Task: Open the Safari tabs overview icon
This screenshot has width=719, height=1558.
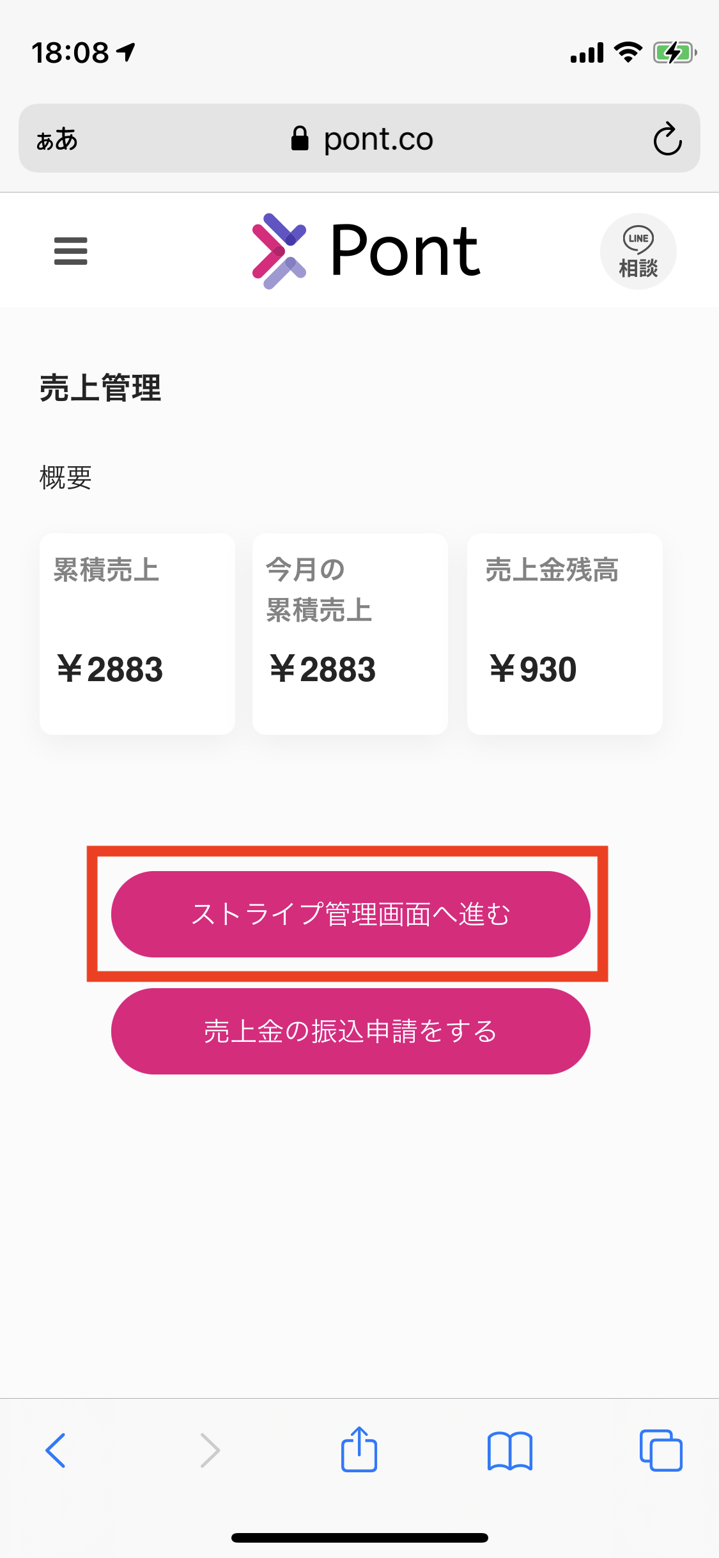Action: [661, 1450]
